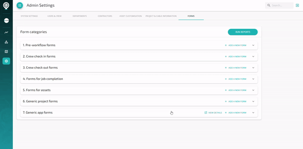Viewport: 303px width, 149px height.
Task: Select the Forms tab
Action: click(x=191, y=16)
